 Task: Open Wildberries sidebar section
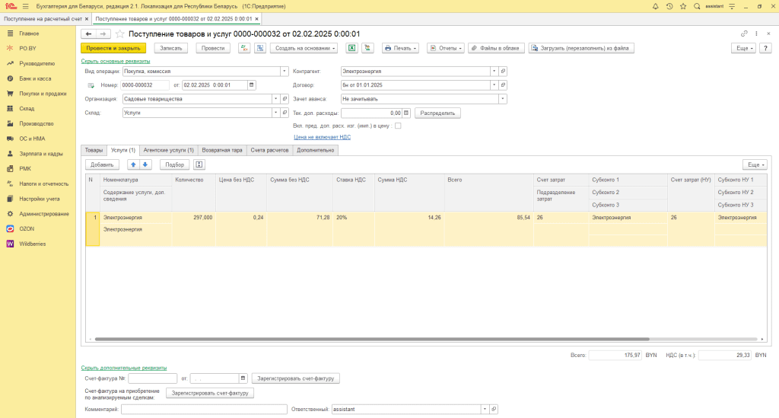click(32, 244)
